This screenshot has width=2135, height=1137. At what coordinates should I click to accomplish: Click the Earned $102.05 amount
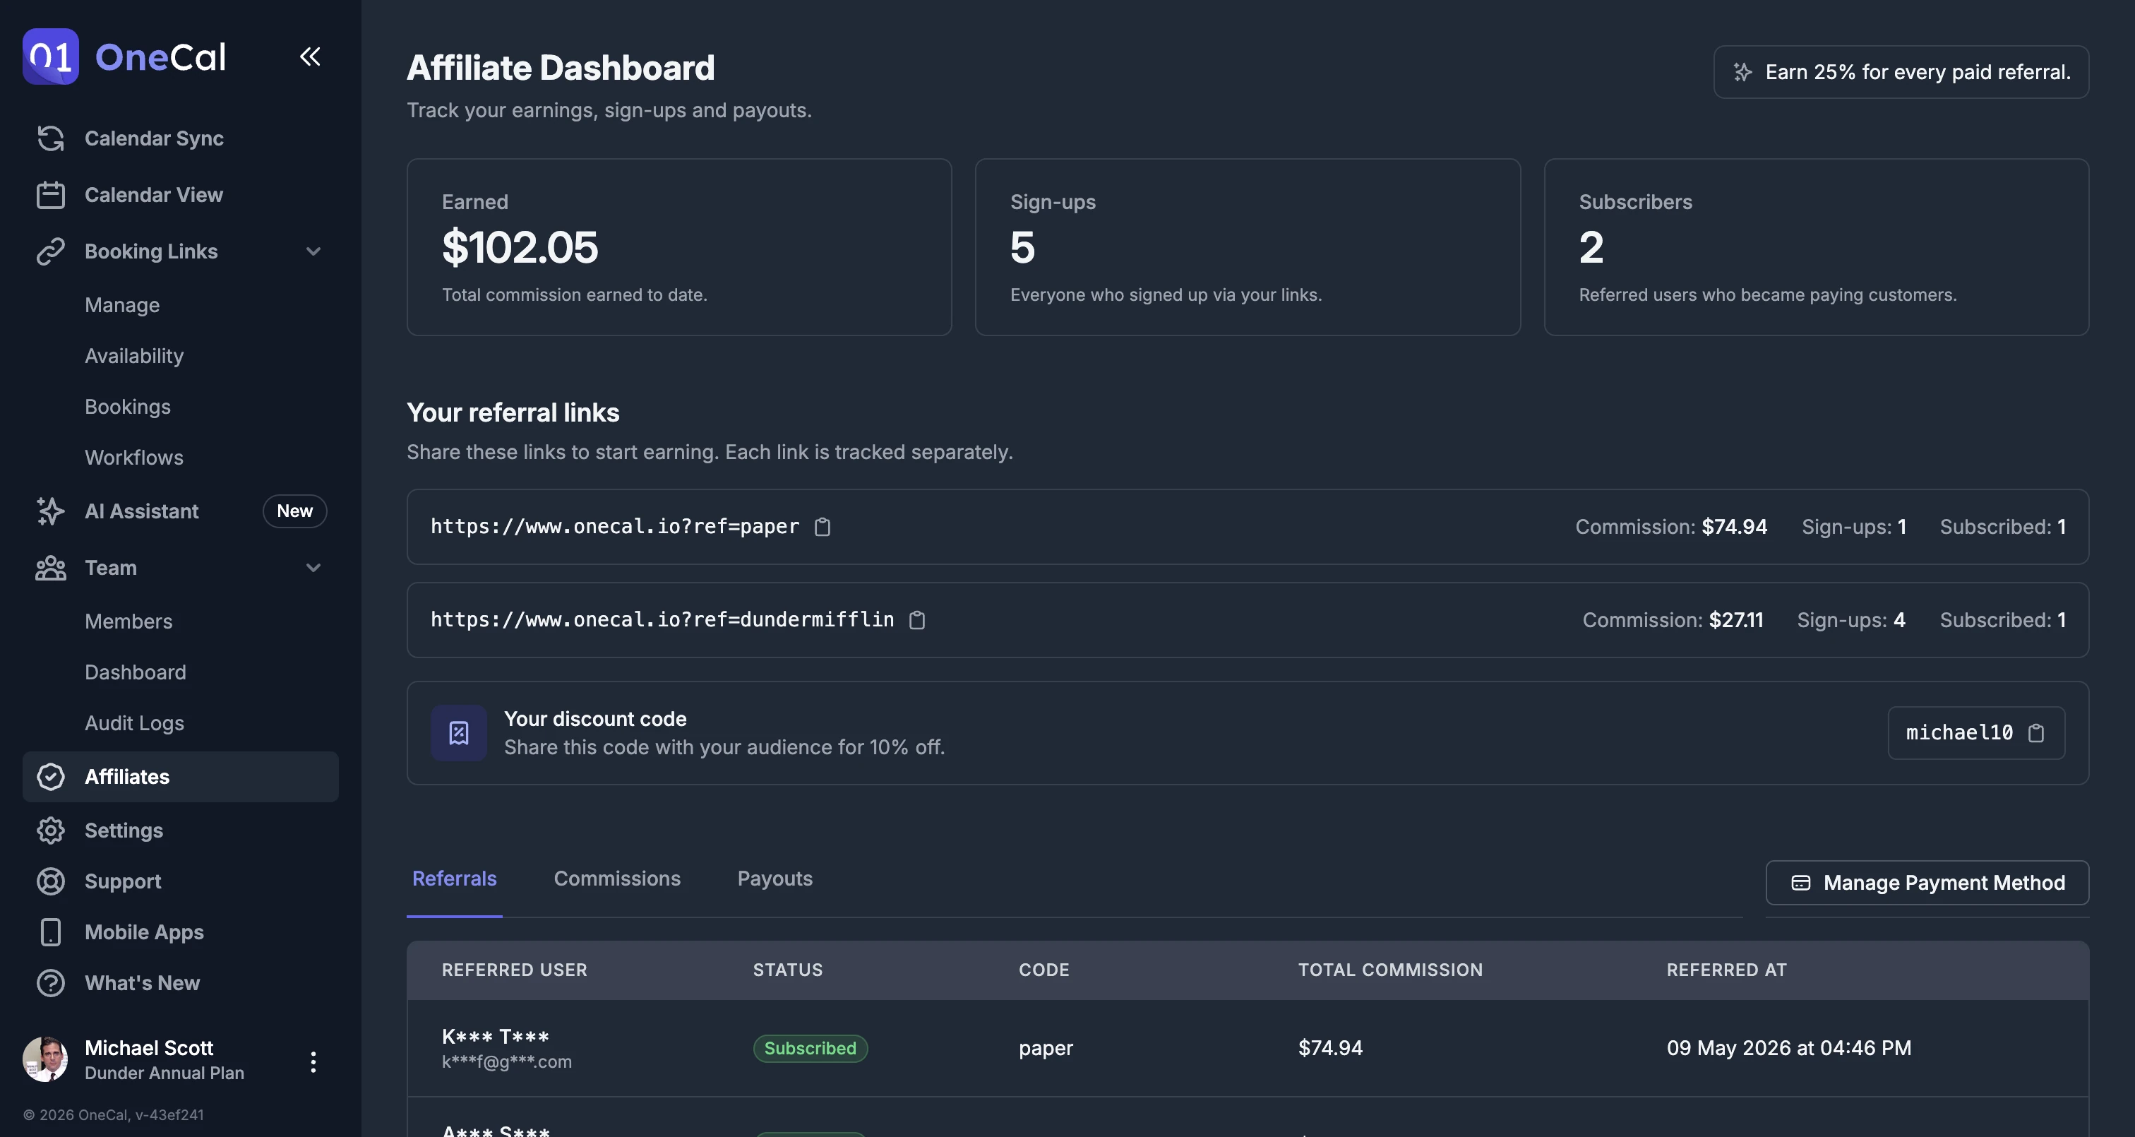(520, 247)
